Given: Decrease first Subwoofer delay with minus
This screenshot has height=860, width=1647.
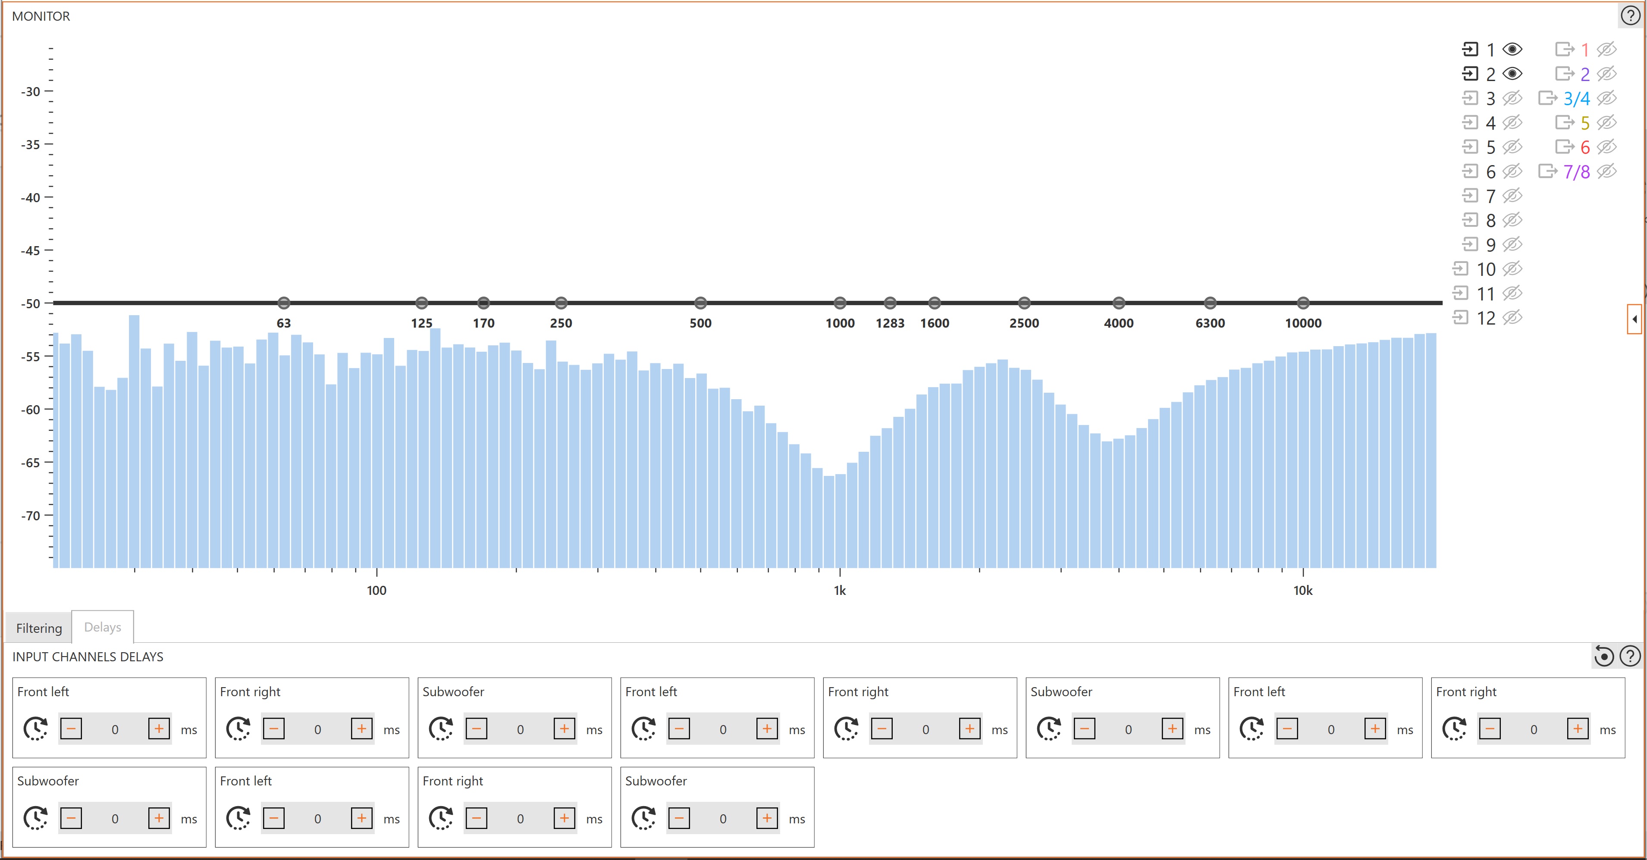Looking at the screenshot, I should click(476, 729).
